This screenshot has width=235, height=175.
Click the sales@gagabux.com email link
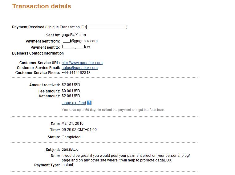click(x=79, y=68)
